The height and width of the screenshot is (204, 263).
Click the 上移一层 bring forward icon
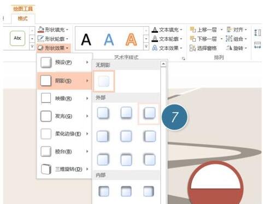pos(192,30)
